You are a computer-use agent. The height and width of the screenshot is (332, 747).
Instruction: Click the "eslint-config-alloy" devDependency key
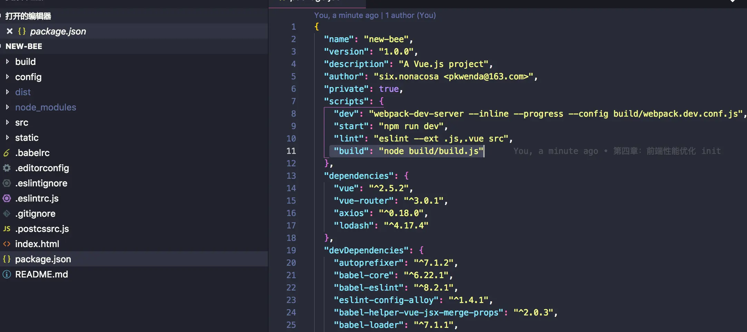(386, 300)
